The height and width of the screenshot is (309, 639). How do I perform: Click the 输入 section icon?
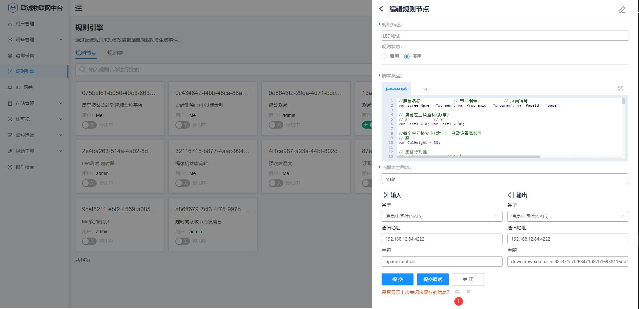click(x=385, y=195)
